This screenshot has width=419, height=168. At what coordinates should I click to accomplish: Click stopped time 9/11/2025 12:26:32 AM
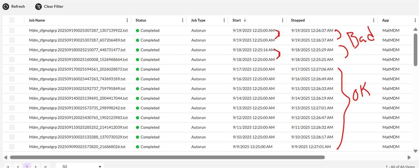pyautogui.click(x=312, y=127)
